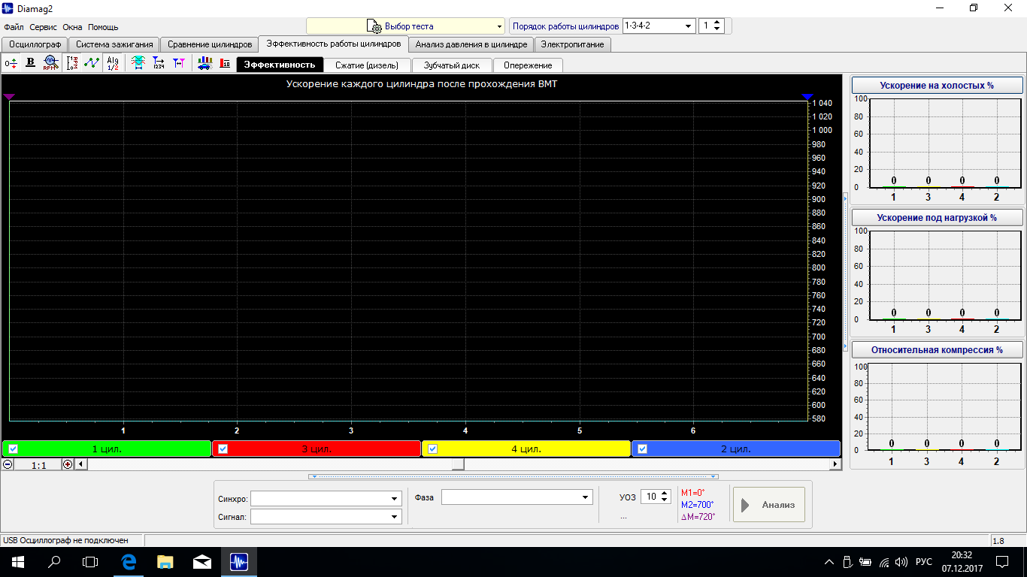Increase the УОЗ value with the up arrow

click(664, 494)
